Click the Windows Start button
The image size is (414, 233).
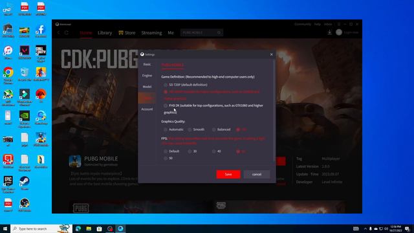tap(5, 228)
